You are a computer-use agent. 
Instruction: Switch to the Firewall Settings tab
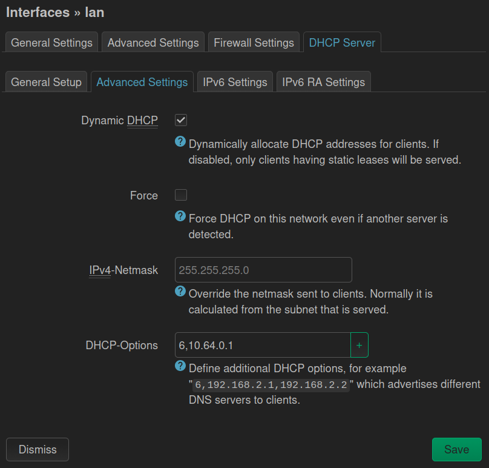[x=254, y=43]
